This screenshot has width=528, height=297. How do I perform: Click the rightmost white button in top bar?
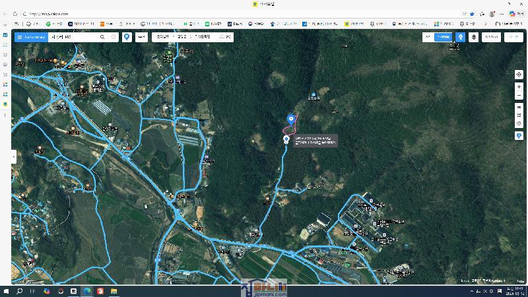click(513, 38)
